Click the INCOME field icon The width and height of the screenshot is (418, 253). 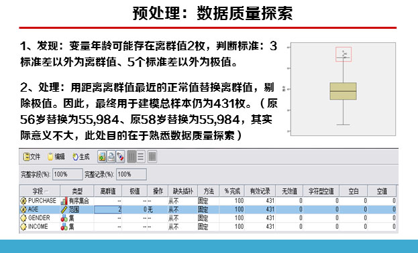tap(23, 227)
